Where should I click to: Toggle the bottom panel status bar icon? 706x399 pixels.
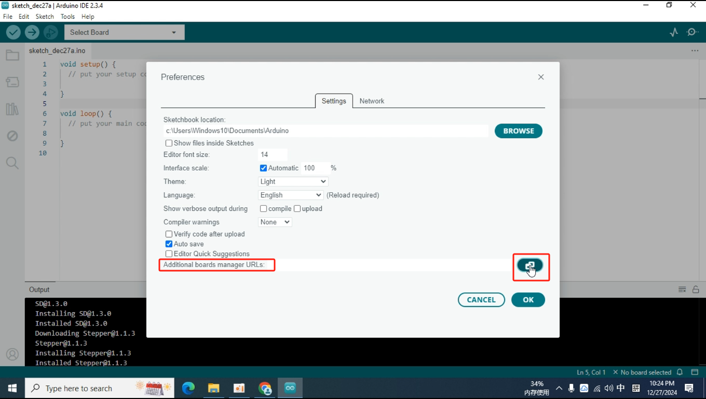(x=695, y=372)
